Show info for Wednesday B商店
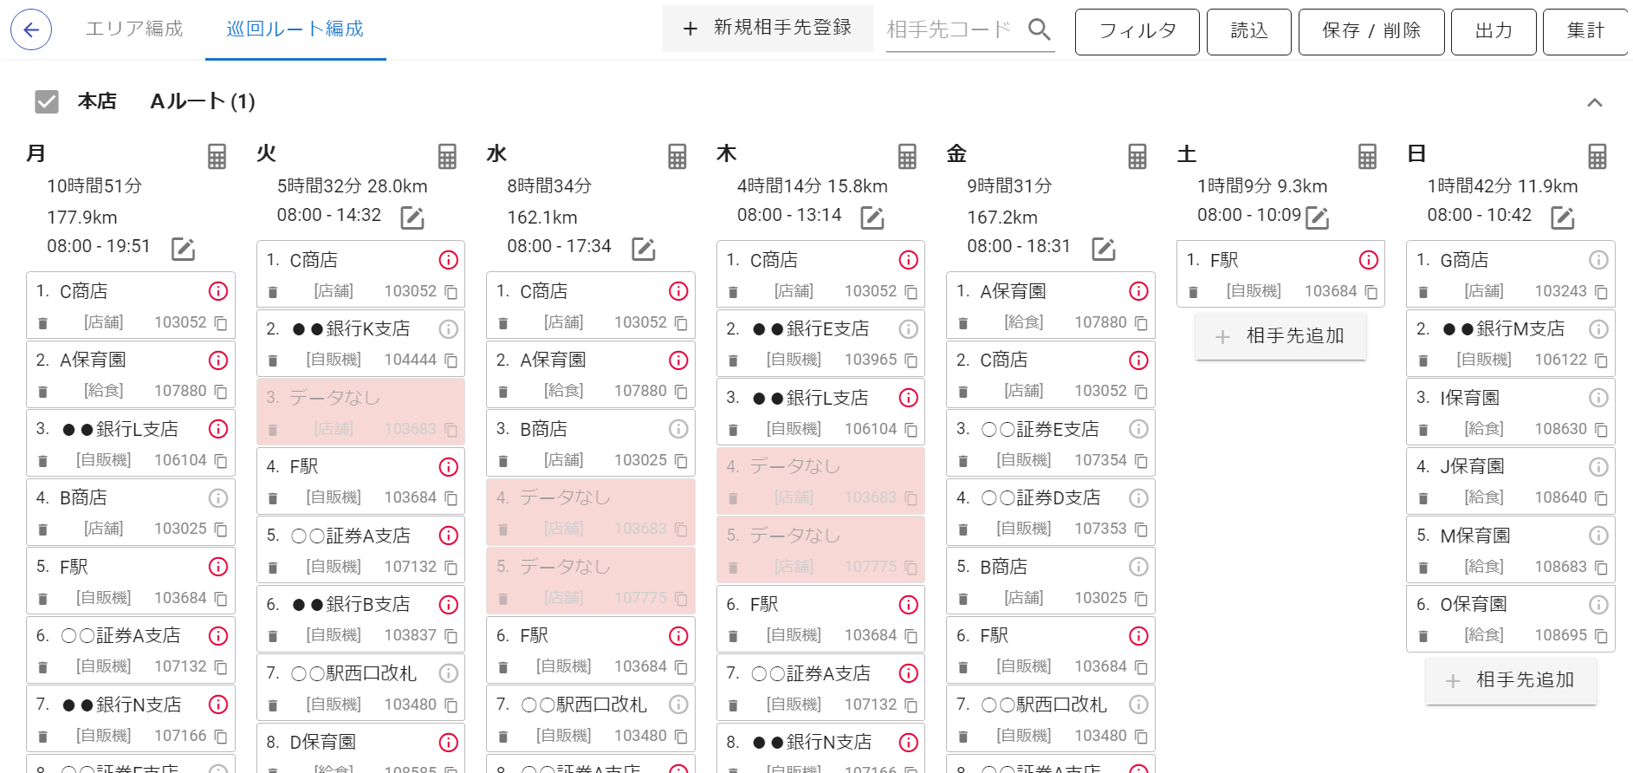The height and width of the screenshot is (773, 1633). [678, 429]
